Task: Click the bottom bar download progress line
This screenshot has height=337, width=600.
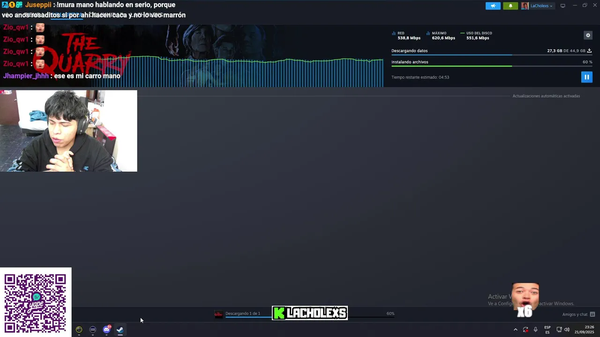Action: (x=309, y=317)
